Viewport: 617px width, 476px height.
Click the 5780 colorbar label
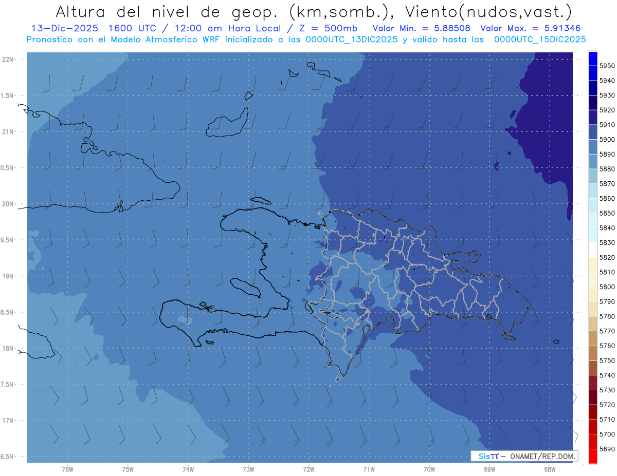607,316
